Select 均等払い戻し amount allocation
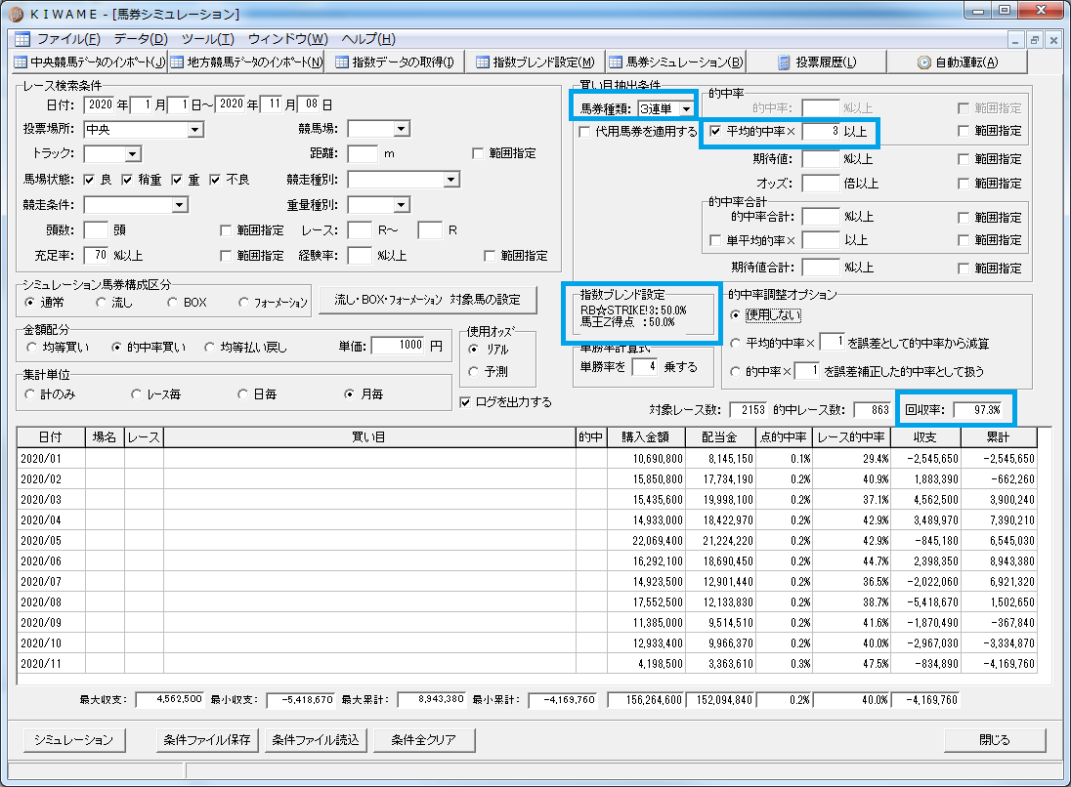The height and width of the screenshot is (787, 1071). point(210,348)
